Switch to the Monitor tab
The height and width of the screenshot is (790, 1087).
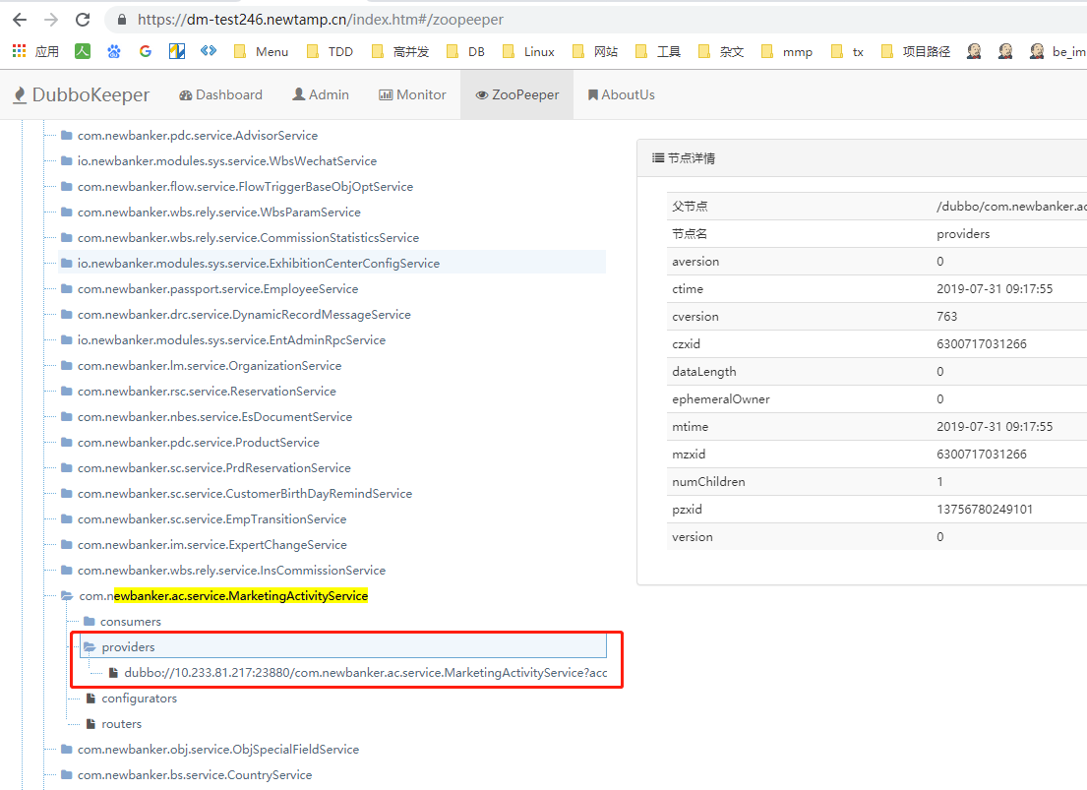tap(412, 94)
